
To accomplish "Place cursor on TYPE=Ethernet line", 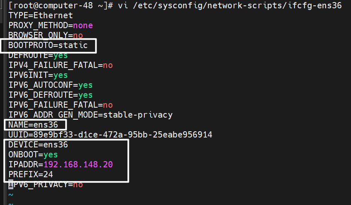I will tap(41, 15).
